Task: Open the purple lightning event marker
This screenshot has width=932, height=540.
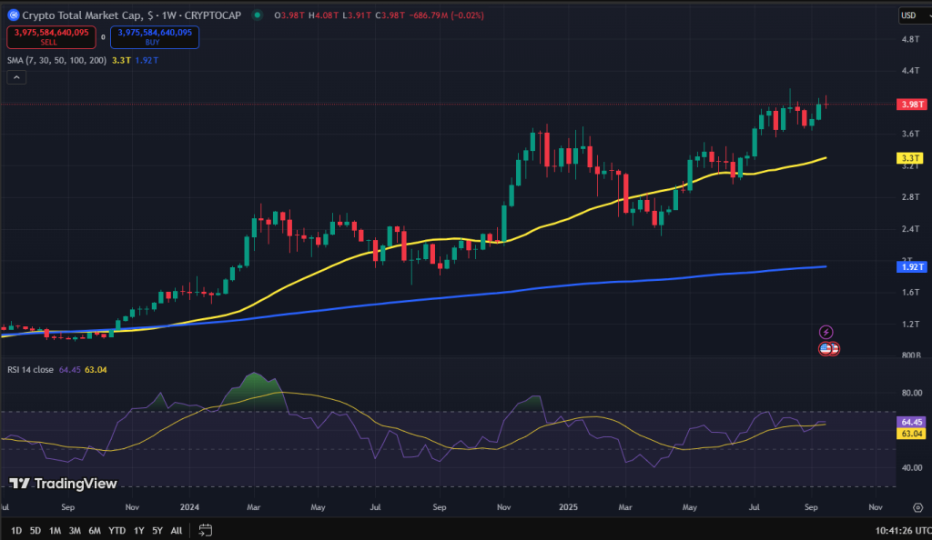Action: click(826, 332)
